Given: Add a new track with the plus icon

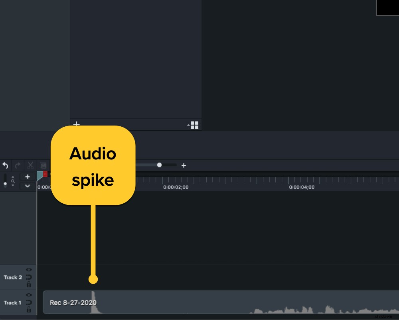Looking at the screenshot, I should point(28,177).
